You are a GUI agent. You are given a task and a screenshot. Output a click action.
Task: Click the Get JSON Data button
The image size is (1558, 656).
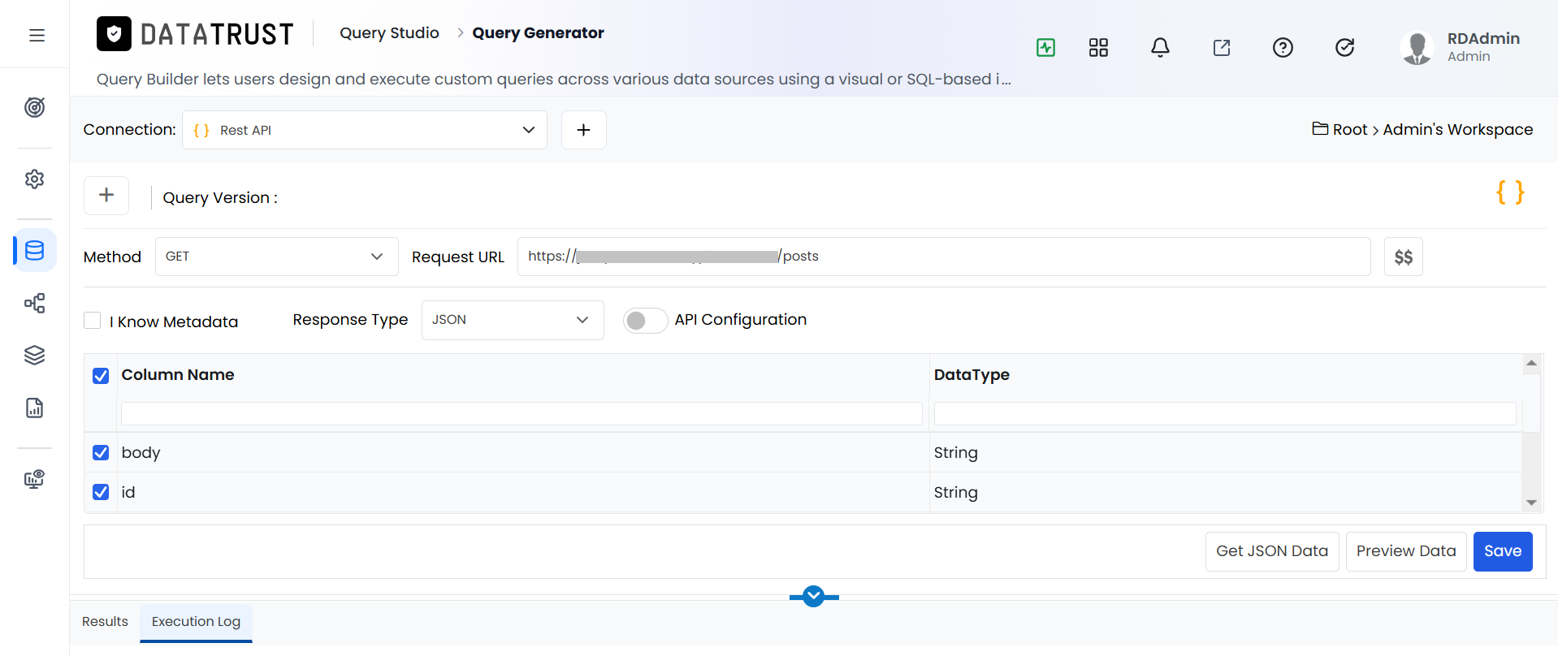1272,551
